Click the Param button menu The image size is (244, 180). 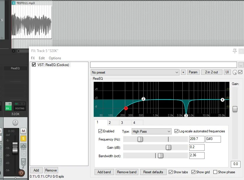pos(193,72)
